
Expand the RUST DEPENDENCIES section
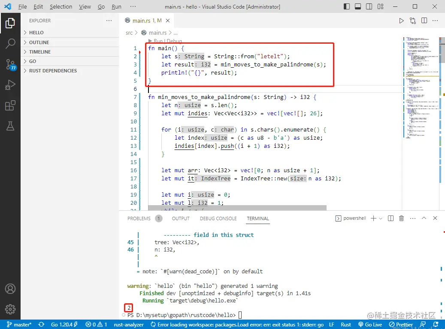click(x=70, y=71)
